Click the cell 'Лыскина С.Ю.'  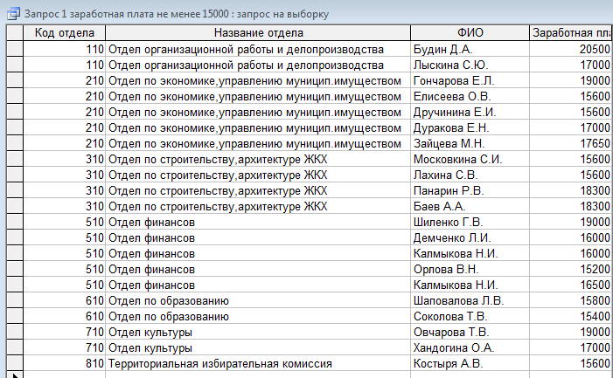tap(470, 65)
